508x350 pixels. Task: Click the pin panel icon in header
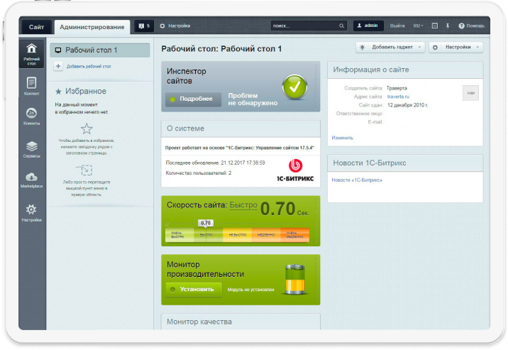tap(448, 26)
